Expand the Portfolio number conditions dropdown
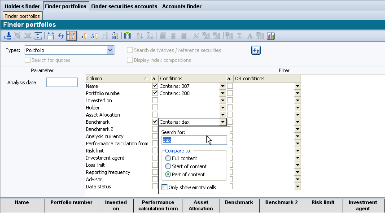This screenshot has height=213, width=385. [222, 93]
